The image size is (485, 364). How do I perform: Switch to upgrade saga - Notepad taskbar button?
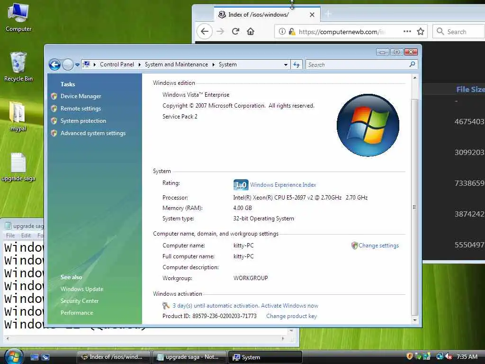[x=189, y=357]
